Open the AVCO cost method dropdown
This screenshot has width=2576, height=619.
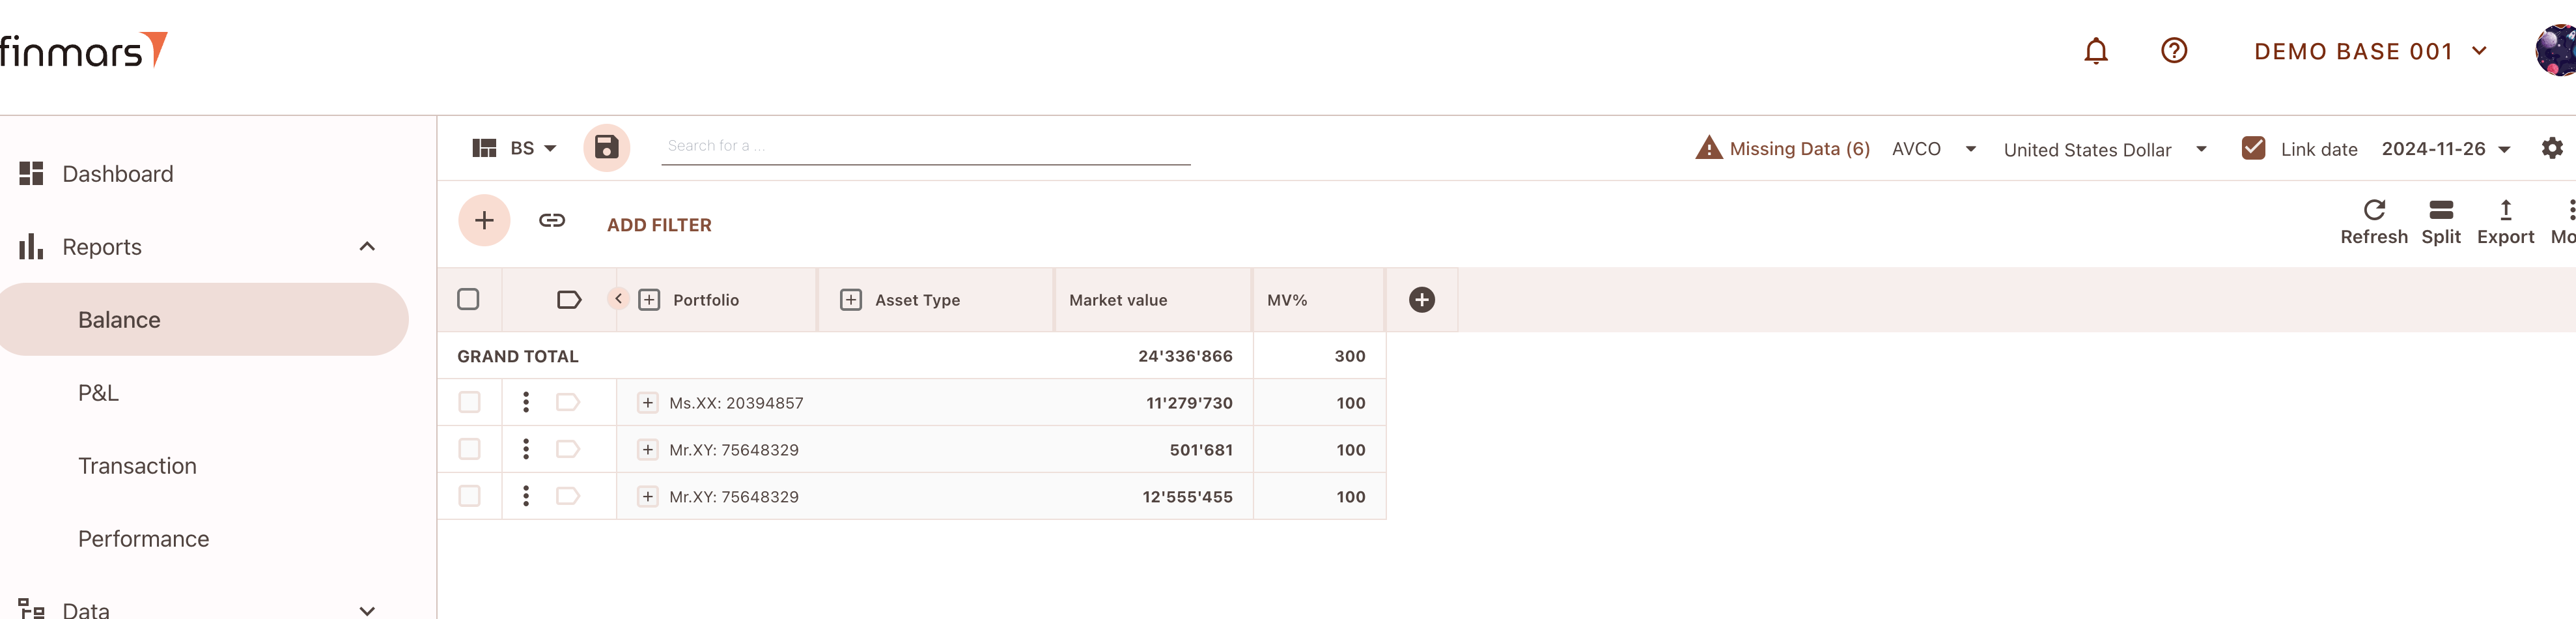point(1934,149)
